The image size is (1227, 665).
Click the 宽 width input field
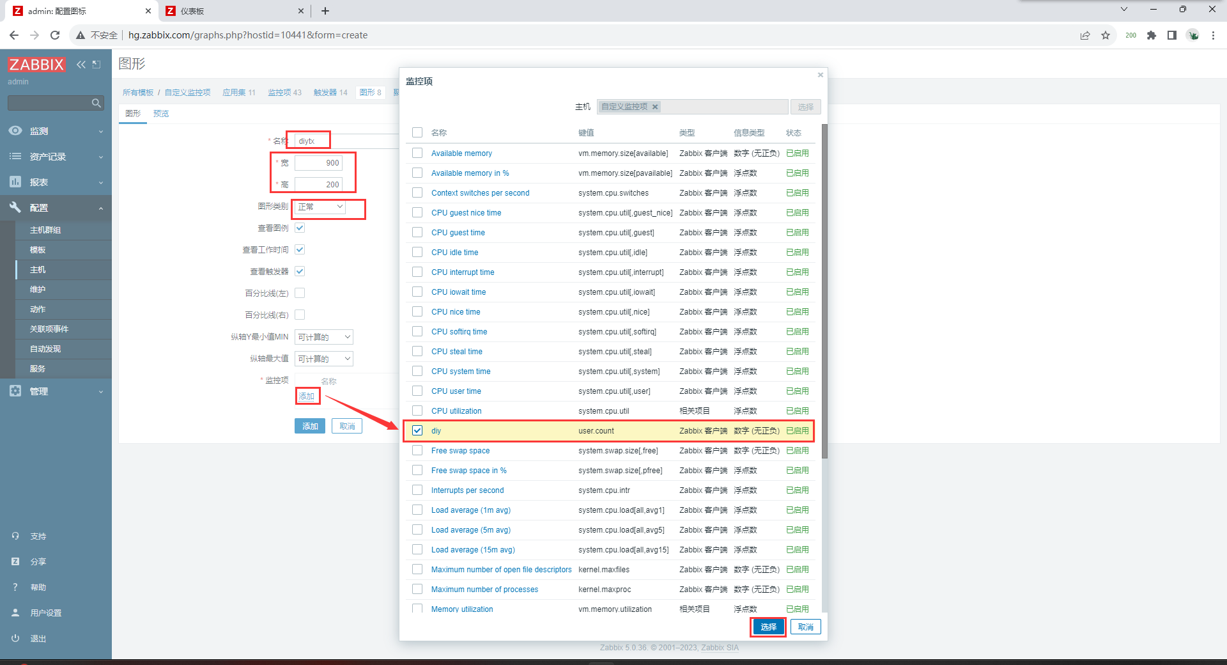[x=318, y=163]
